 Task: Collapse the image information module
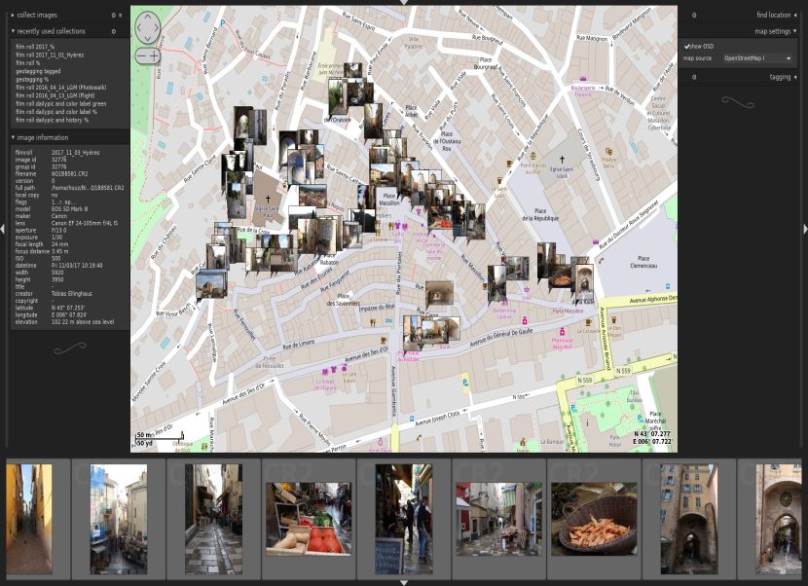click(13, 138)
